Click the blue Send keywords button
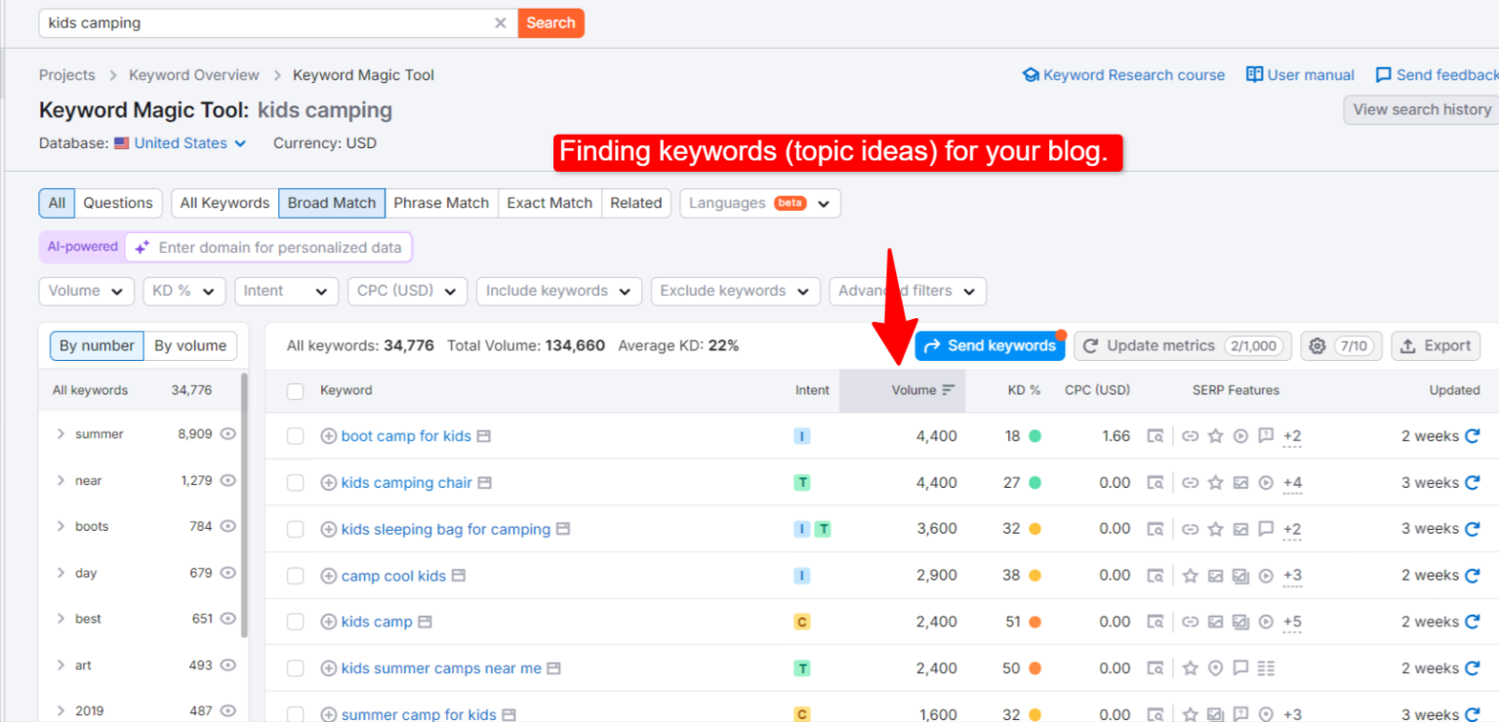Viewport: 1499px width, 722px height. click(990, 345)
